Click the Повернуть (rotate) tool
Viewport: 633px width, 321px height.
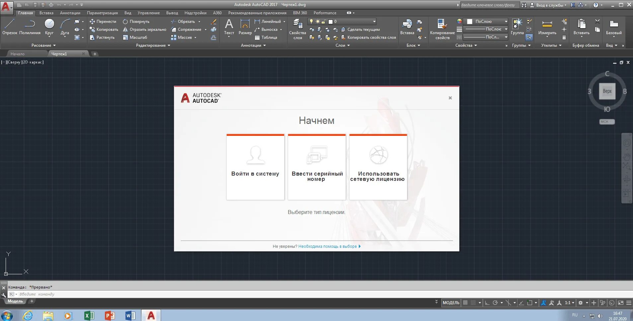[136, 22]
